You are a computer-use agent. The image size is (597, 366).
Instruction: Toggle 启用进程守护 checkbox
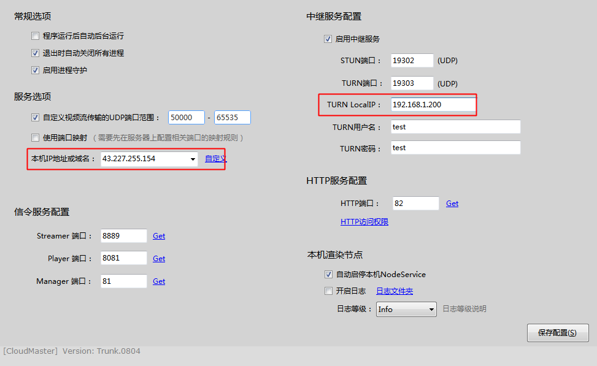coord(36,71)
